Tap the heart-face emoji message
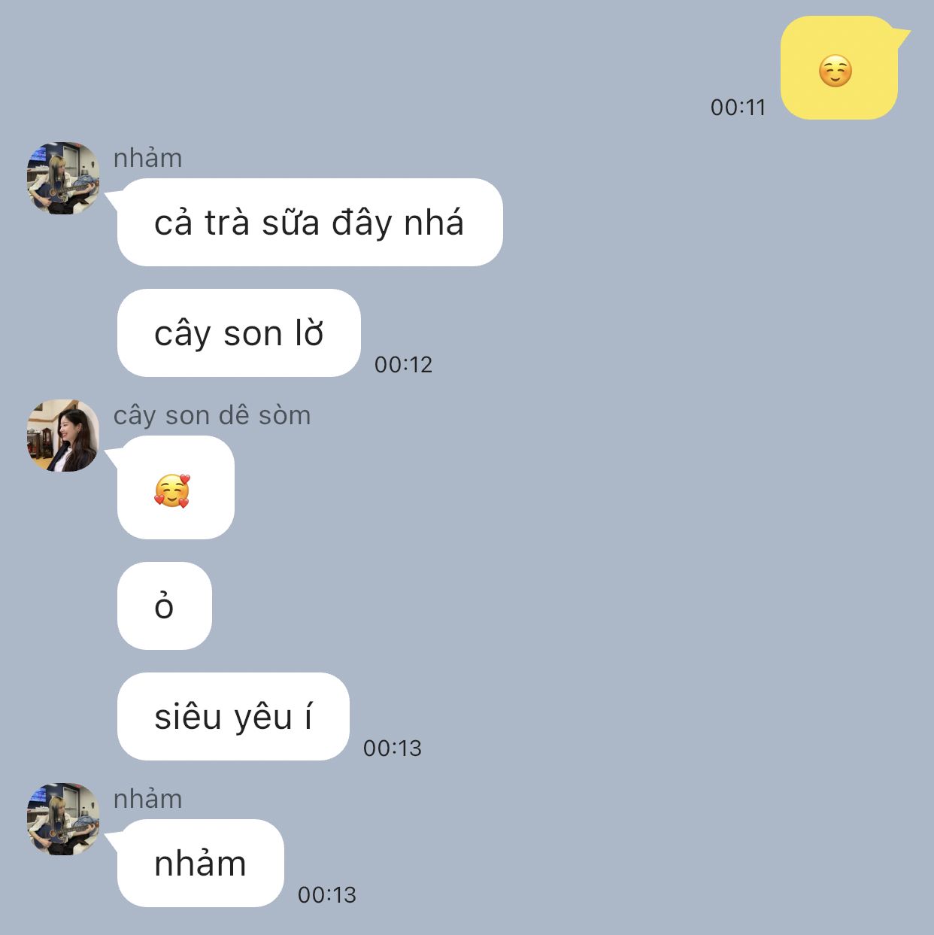The height and width of the screenshot is (935, 934). pyautogui.click(x=176, y=487)
